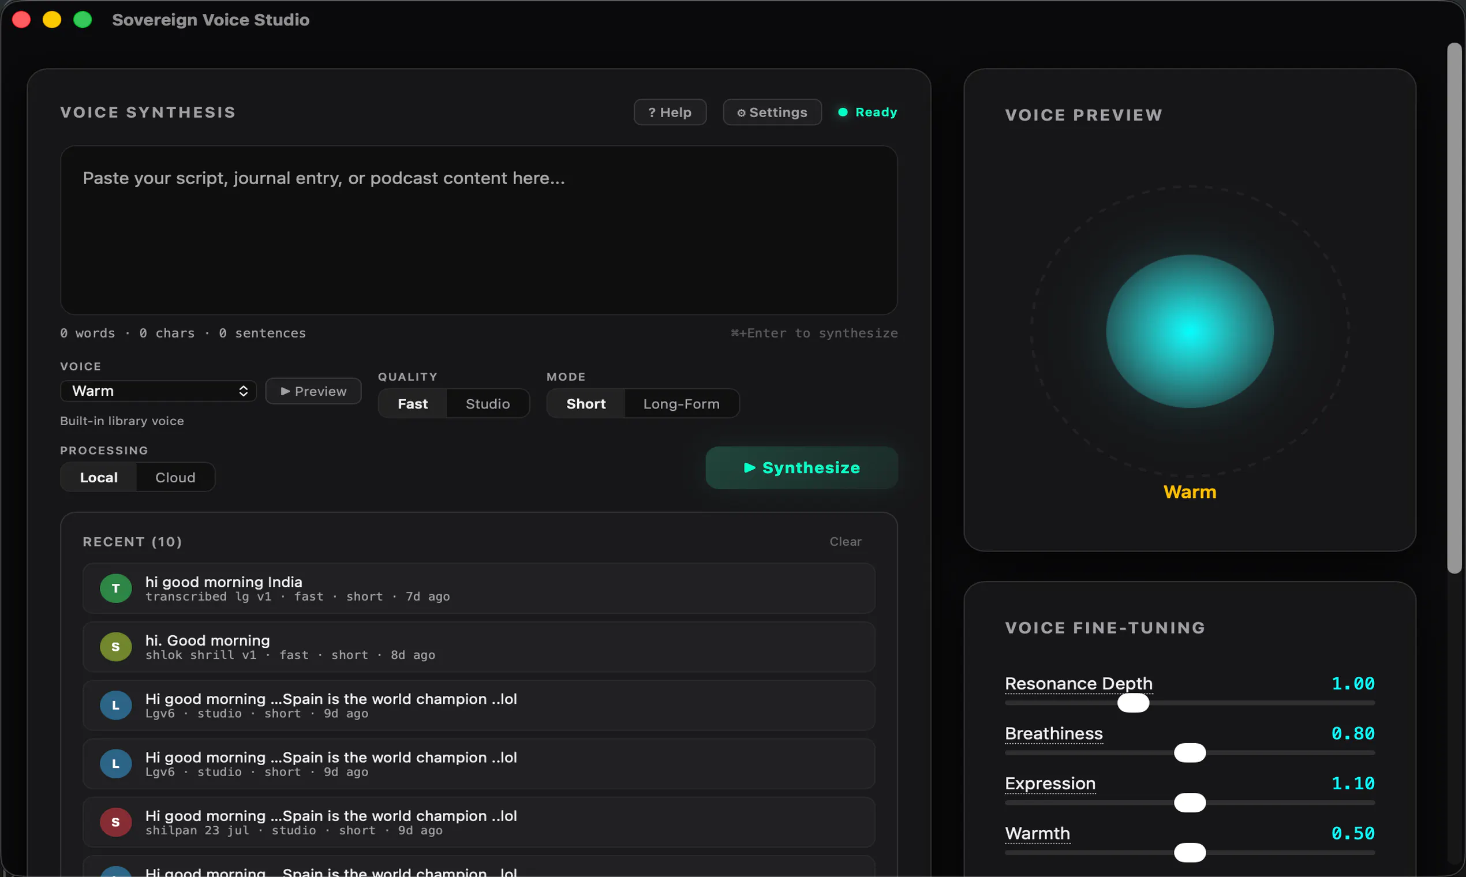Adjust the Warmth slider handle

(x=1190, y=853)
